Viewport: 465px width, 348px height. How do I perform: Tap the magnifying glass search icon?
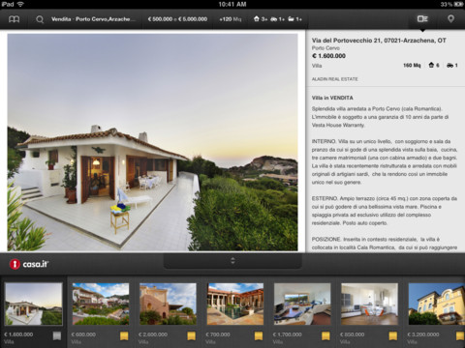[x=40, y=19]
